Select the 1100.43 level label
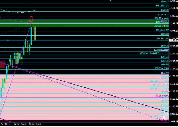 (x=165, y=105)
